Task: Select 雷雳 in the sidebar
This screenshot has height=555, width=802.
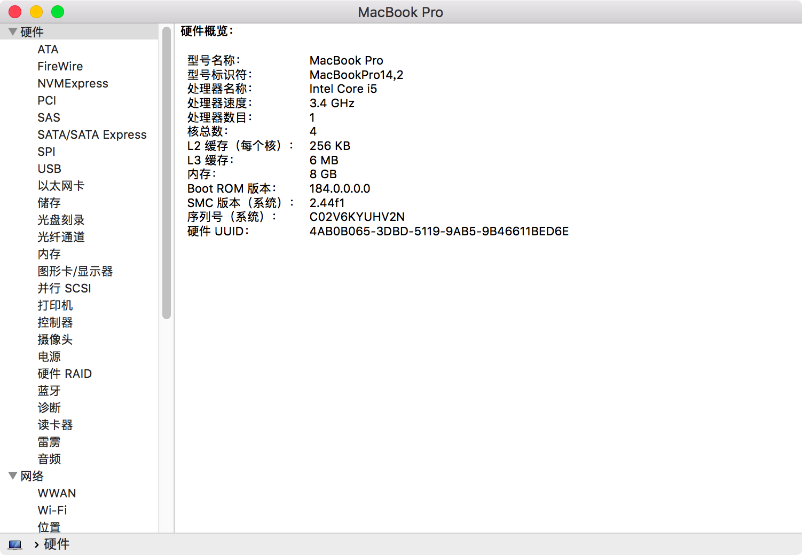Action: pos(49,442)
